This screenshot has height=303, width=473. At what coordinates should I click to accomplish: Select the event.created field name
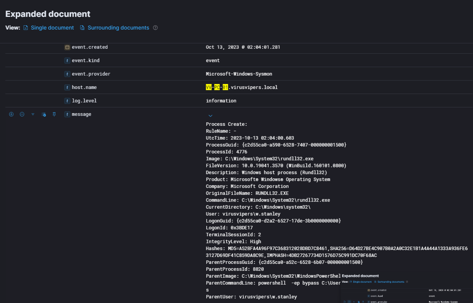point(89,47)
